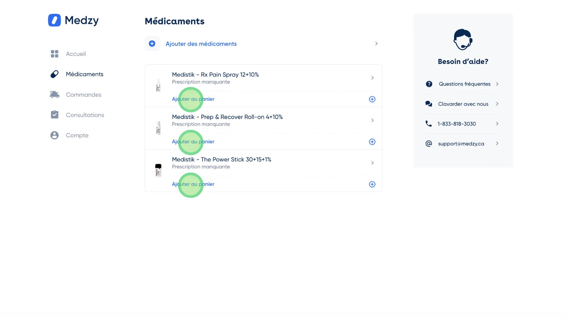Click the plus circle icon for The Power Stick
This screenshot has height=318, width=566.
pos(372,184)
